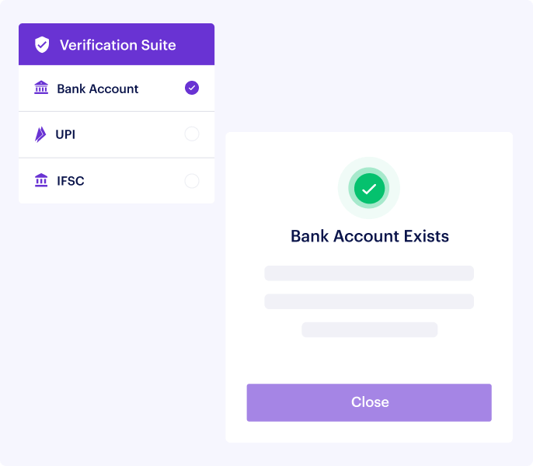Deselect the checked Bank Account radio button
This screenshot has height=466, width=533.
click(192, 88)
